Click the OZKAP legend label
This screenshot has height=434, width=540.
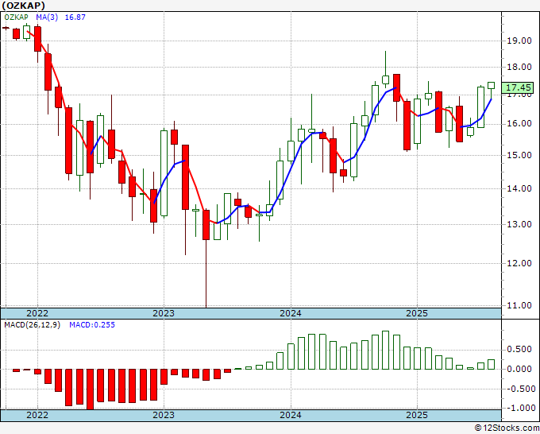(x=16, y=17)
